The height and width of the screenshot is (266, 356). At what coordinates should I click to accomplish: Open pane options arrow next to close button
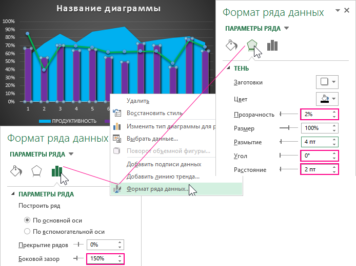[338, 10]
